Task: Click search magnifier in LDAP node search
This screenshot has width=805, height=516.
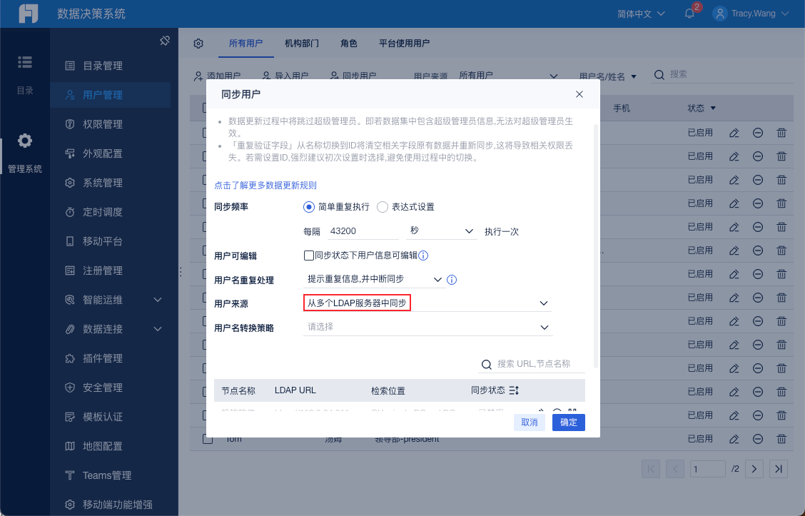Action: [486, 365]
